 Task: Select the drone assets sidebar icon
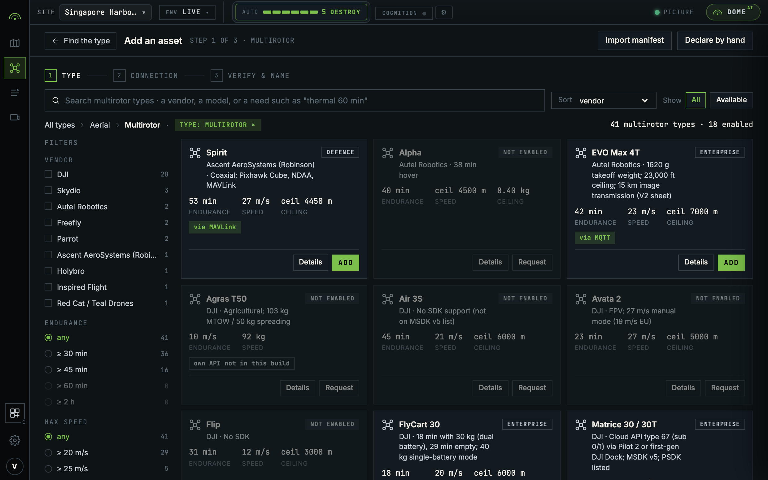tap(15, 68)
